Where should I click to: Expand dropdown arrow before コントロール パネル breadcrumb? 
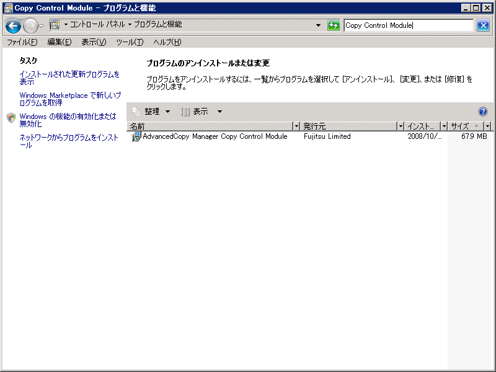tap(66, 25)
